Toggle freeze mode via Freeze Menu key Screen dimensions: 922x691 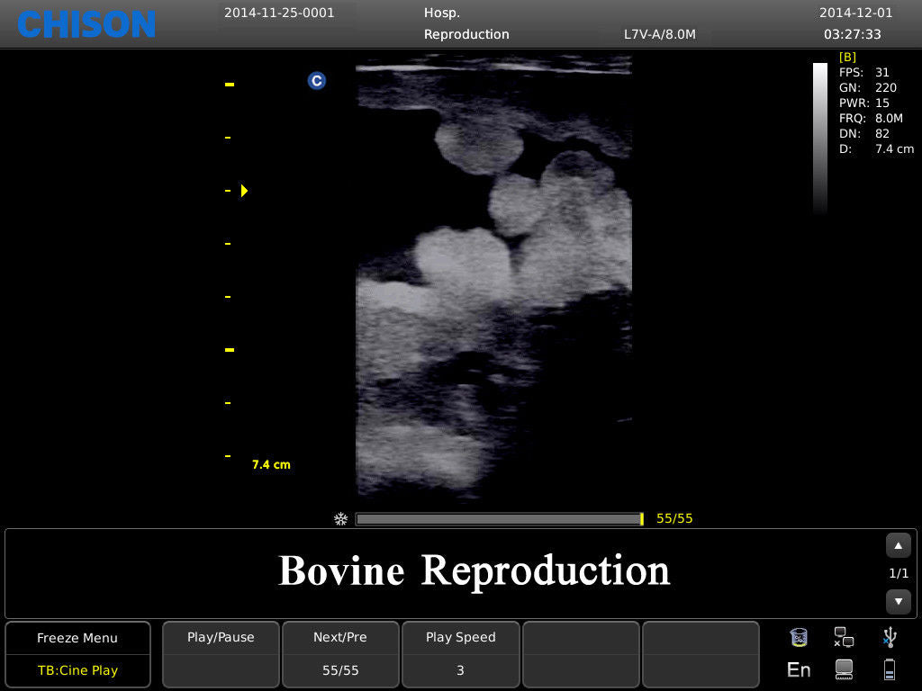click(x=77, y=638)
